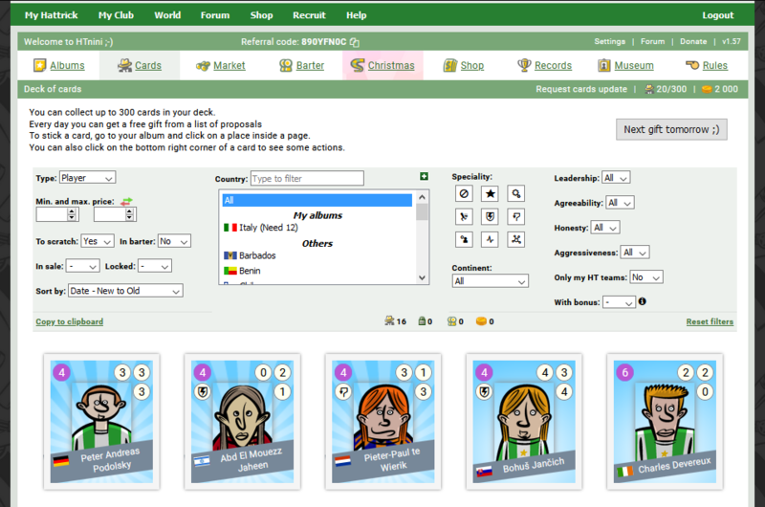Click the Next gift tomorrow button
The image size is (765, 507).
point(671,129)
